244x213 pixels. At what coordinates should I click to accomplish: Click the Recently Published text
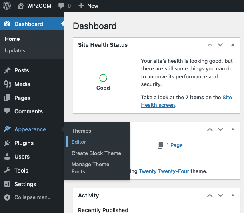click(103, 210)
